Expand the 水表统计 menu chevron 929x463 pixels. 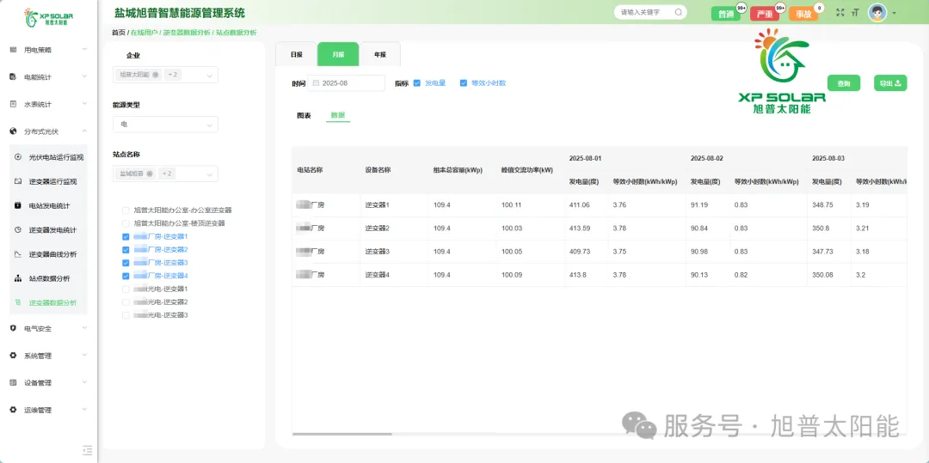[x=84, y=104]
